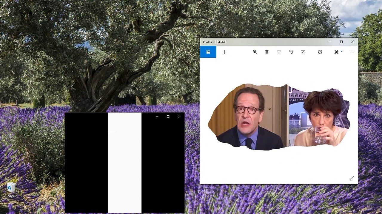
Task: Open the See more ellipsis menu in Photos
Action: (x=352, y=52)
